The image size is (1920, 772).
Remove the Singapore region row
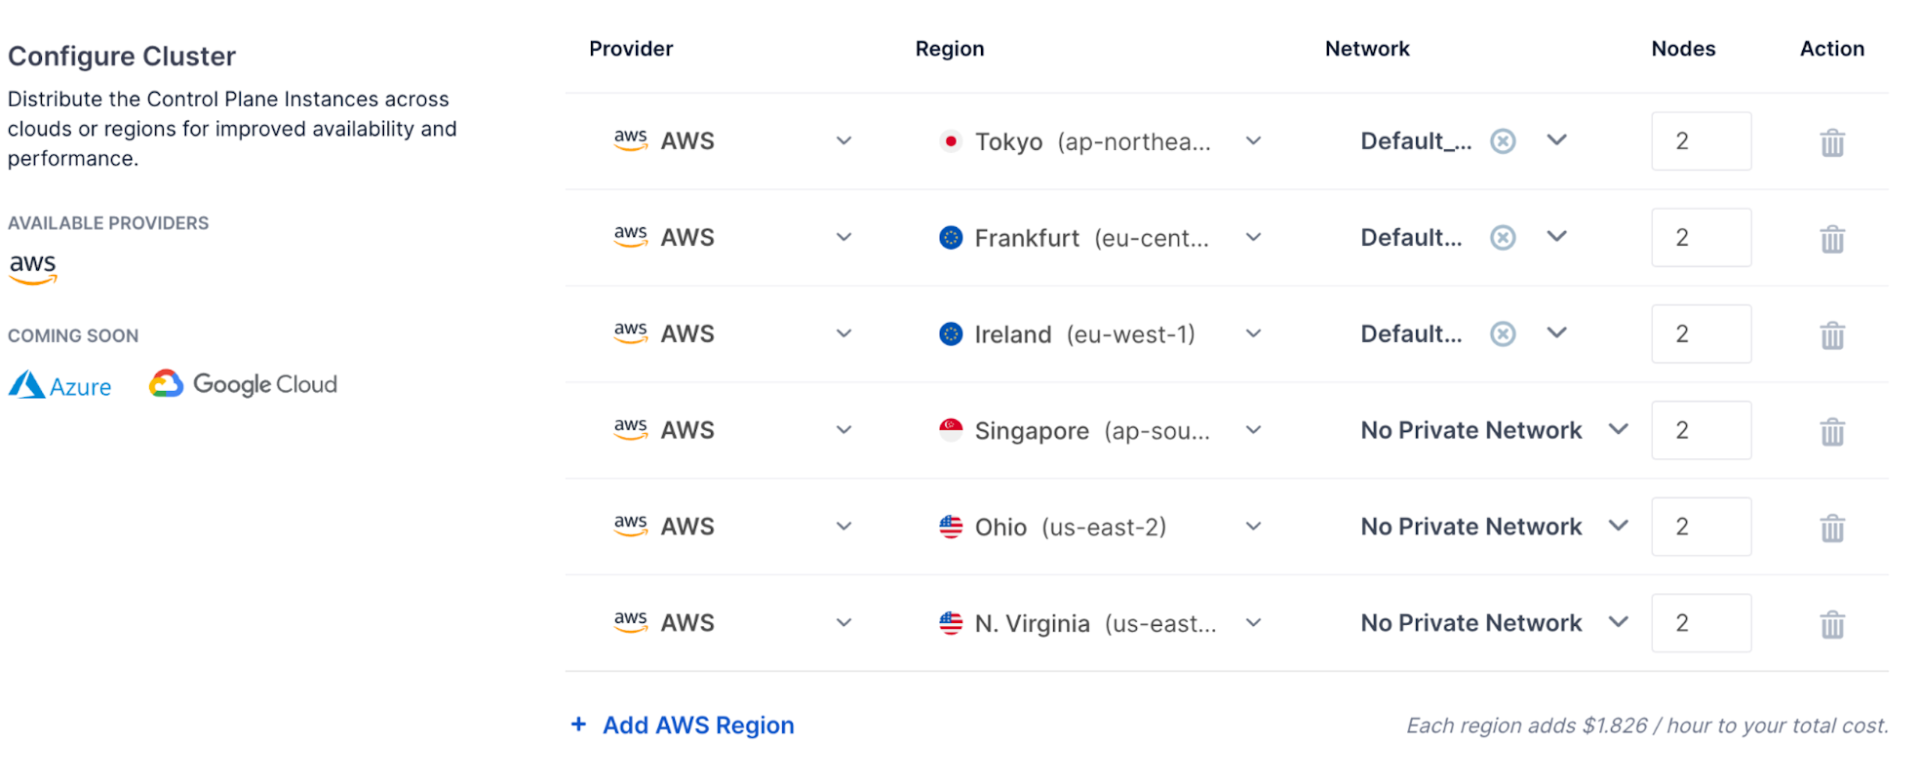pyautogui.click(x=1831, y=432)
